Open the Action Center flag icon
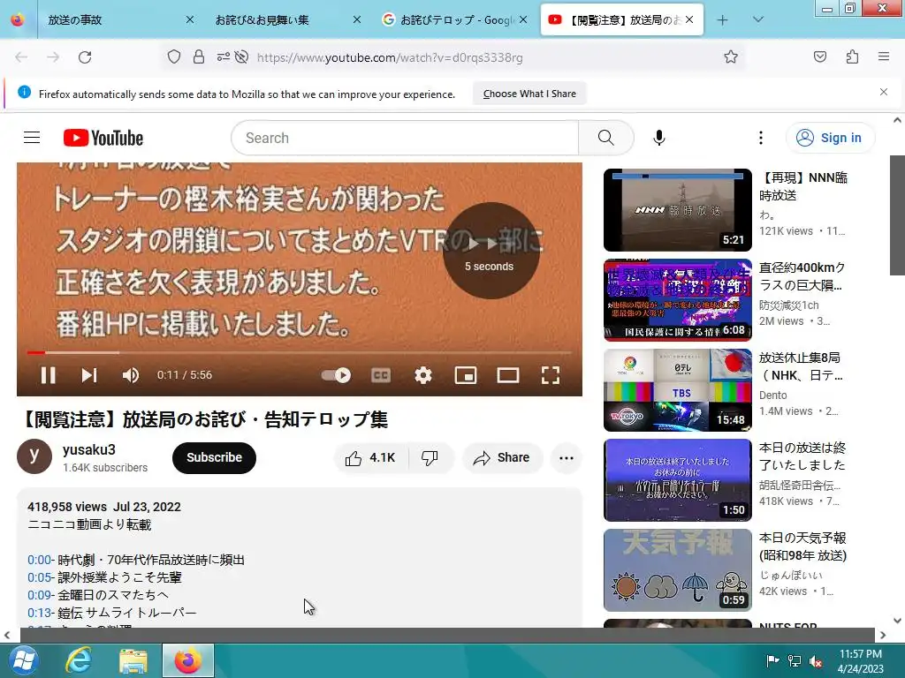The height and width of the screenshot is (678, 905). (x=772, y=661)
